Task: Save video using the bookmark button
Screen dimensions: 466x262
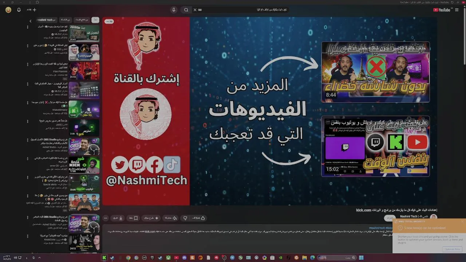Action: point(134,218)
